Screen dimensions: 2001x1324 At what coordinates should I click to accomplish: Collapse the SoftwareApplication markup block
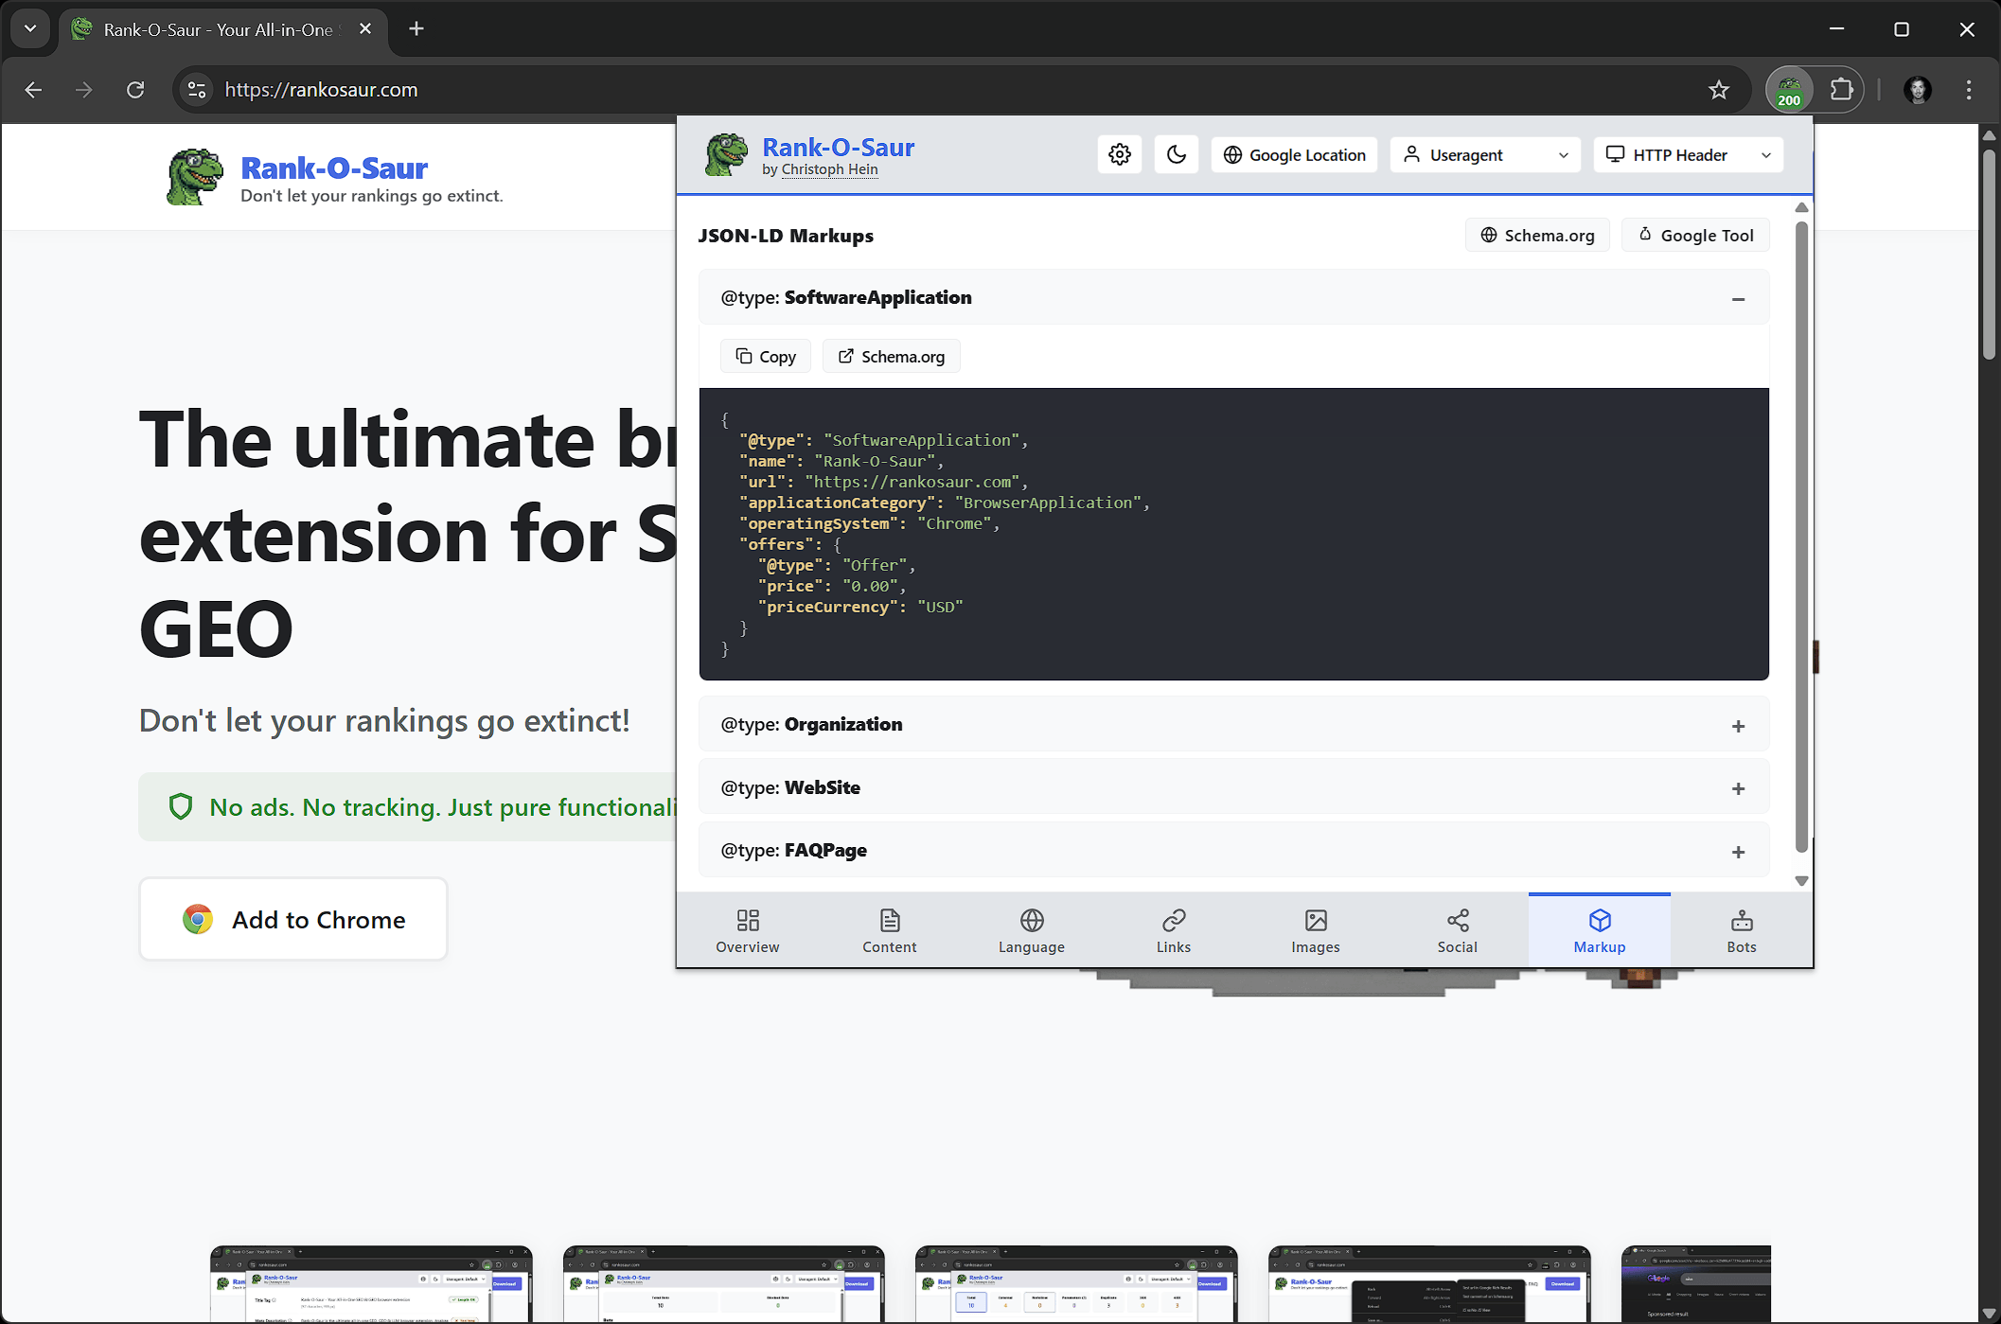(1738, 299)
